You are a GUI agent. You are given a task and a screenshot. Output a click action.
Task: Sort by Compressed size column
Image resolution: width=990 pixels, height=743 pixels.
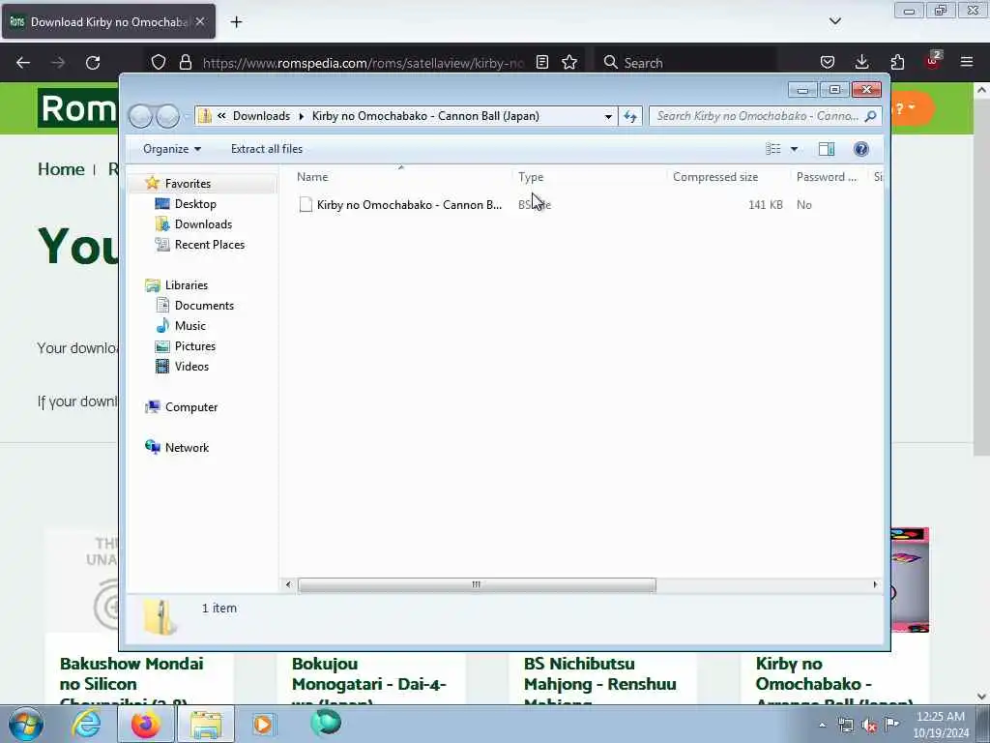(x=728, y=178)
